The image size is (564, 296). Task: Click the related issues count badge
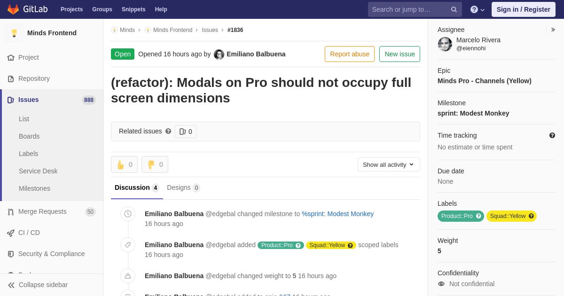[186, 132]
